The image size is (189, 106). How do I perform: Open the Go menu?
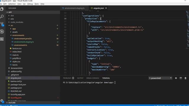click(24, 4)
